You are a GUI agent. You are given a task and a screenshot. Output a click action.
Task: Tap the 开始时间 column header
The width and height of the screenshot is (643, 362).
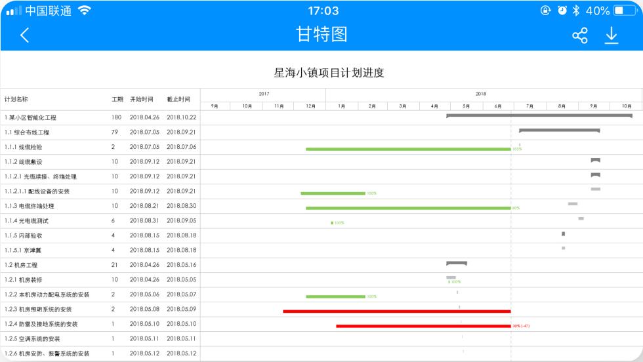pyautogui.click(x=142, y=99)
